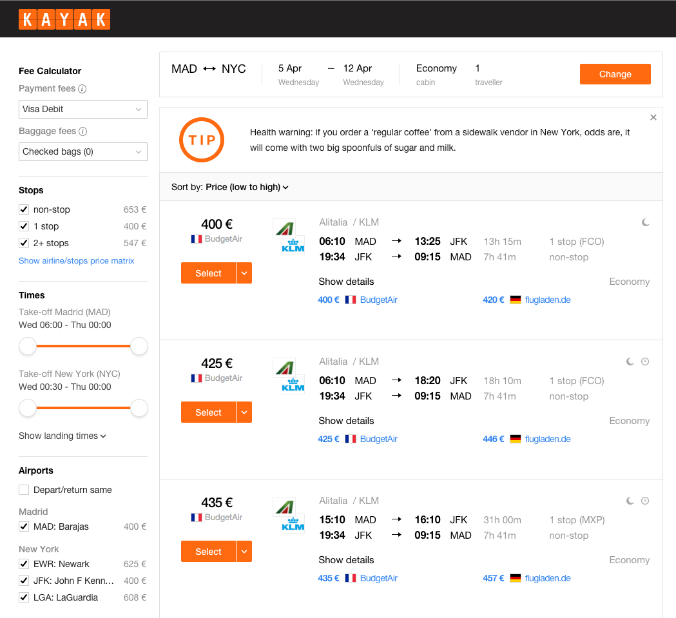Image resolution: width=676 pixels, height=618 pixels.
Task: Click the Alitalia logo on 425 € flight
Action: pos(284,367)
